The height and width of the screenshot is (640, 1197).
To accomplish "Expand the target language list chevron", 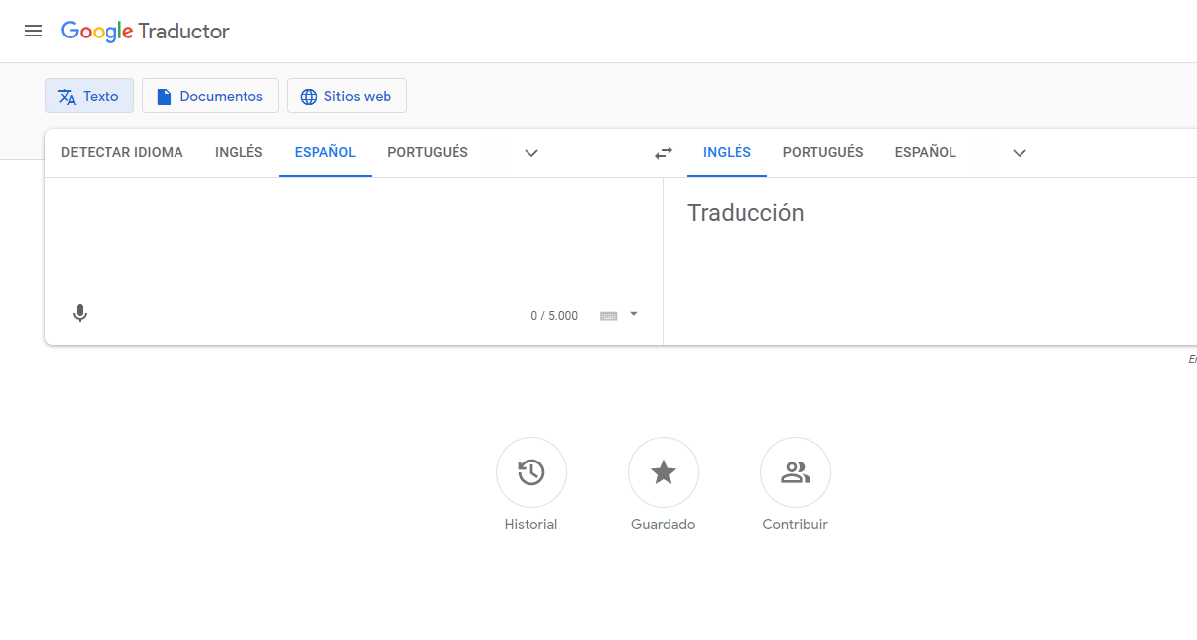I will 1020,153.
